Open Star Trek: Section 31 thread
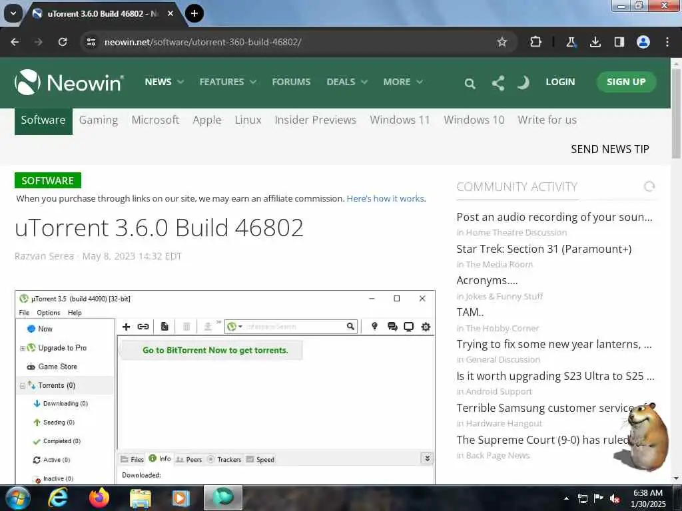Image resolution: width=682 pixels, height=511 pixels. pos(544,249)
